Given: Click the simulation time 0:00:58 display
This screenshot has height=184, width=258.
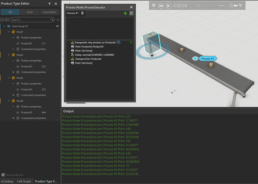Looking at the screenshot, I should point(180,6).
